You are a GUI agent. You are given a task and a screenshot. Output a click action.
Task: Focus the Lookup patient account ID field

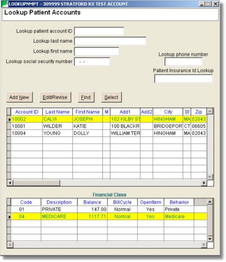coord(99,31)
